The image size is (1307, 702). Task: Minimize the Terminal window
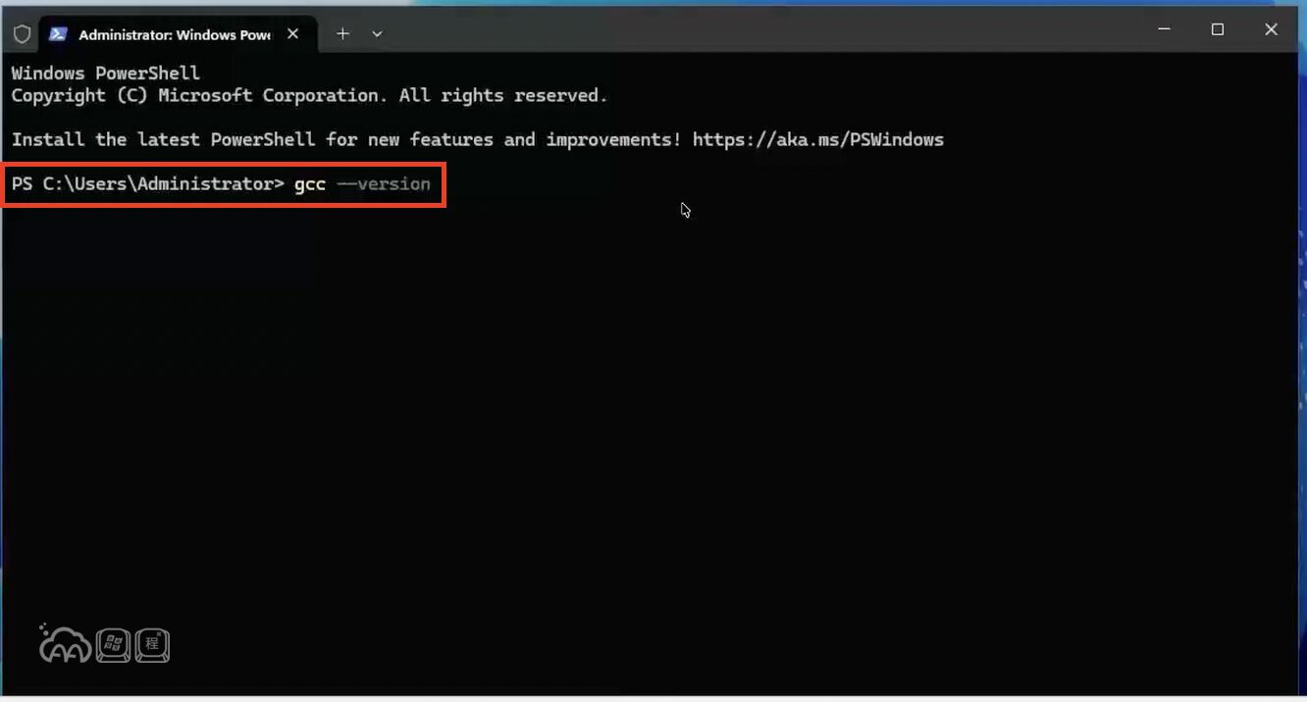tap(1164, 30)
